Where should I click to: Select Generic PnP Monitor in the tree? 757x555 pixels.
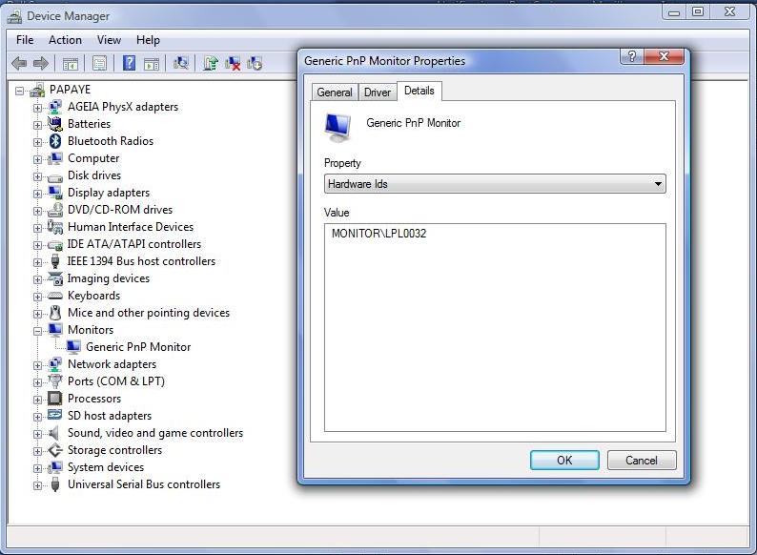[138, 347]
